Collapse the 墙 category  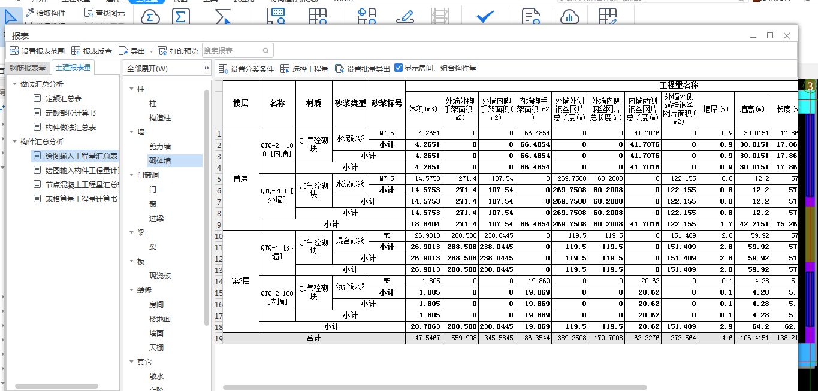point(132,132)
